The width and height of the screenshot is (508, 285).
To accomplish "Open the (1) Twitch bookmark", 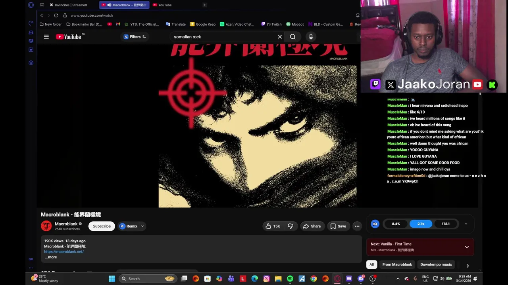I will [x=271, y=24].
